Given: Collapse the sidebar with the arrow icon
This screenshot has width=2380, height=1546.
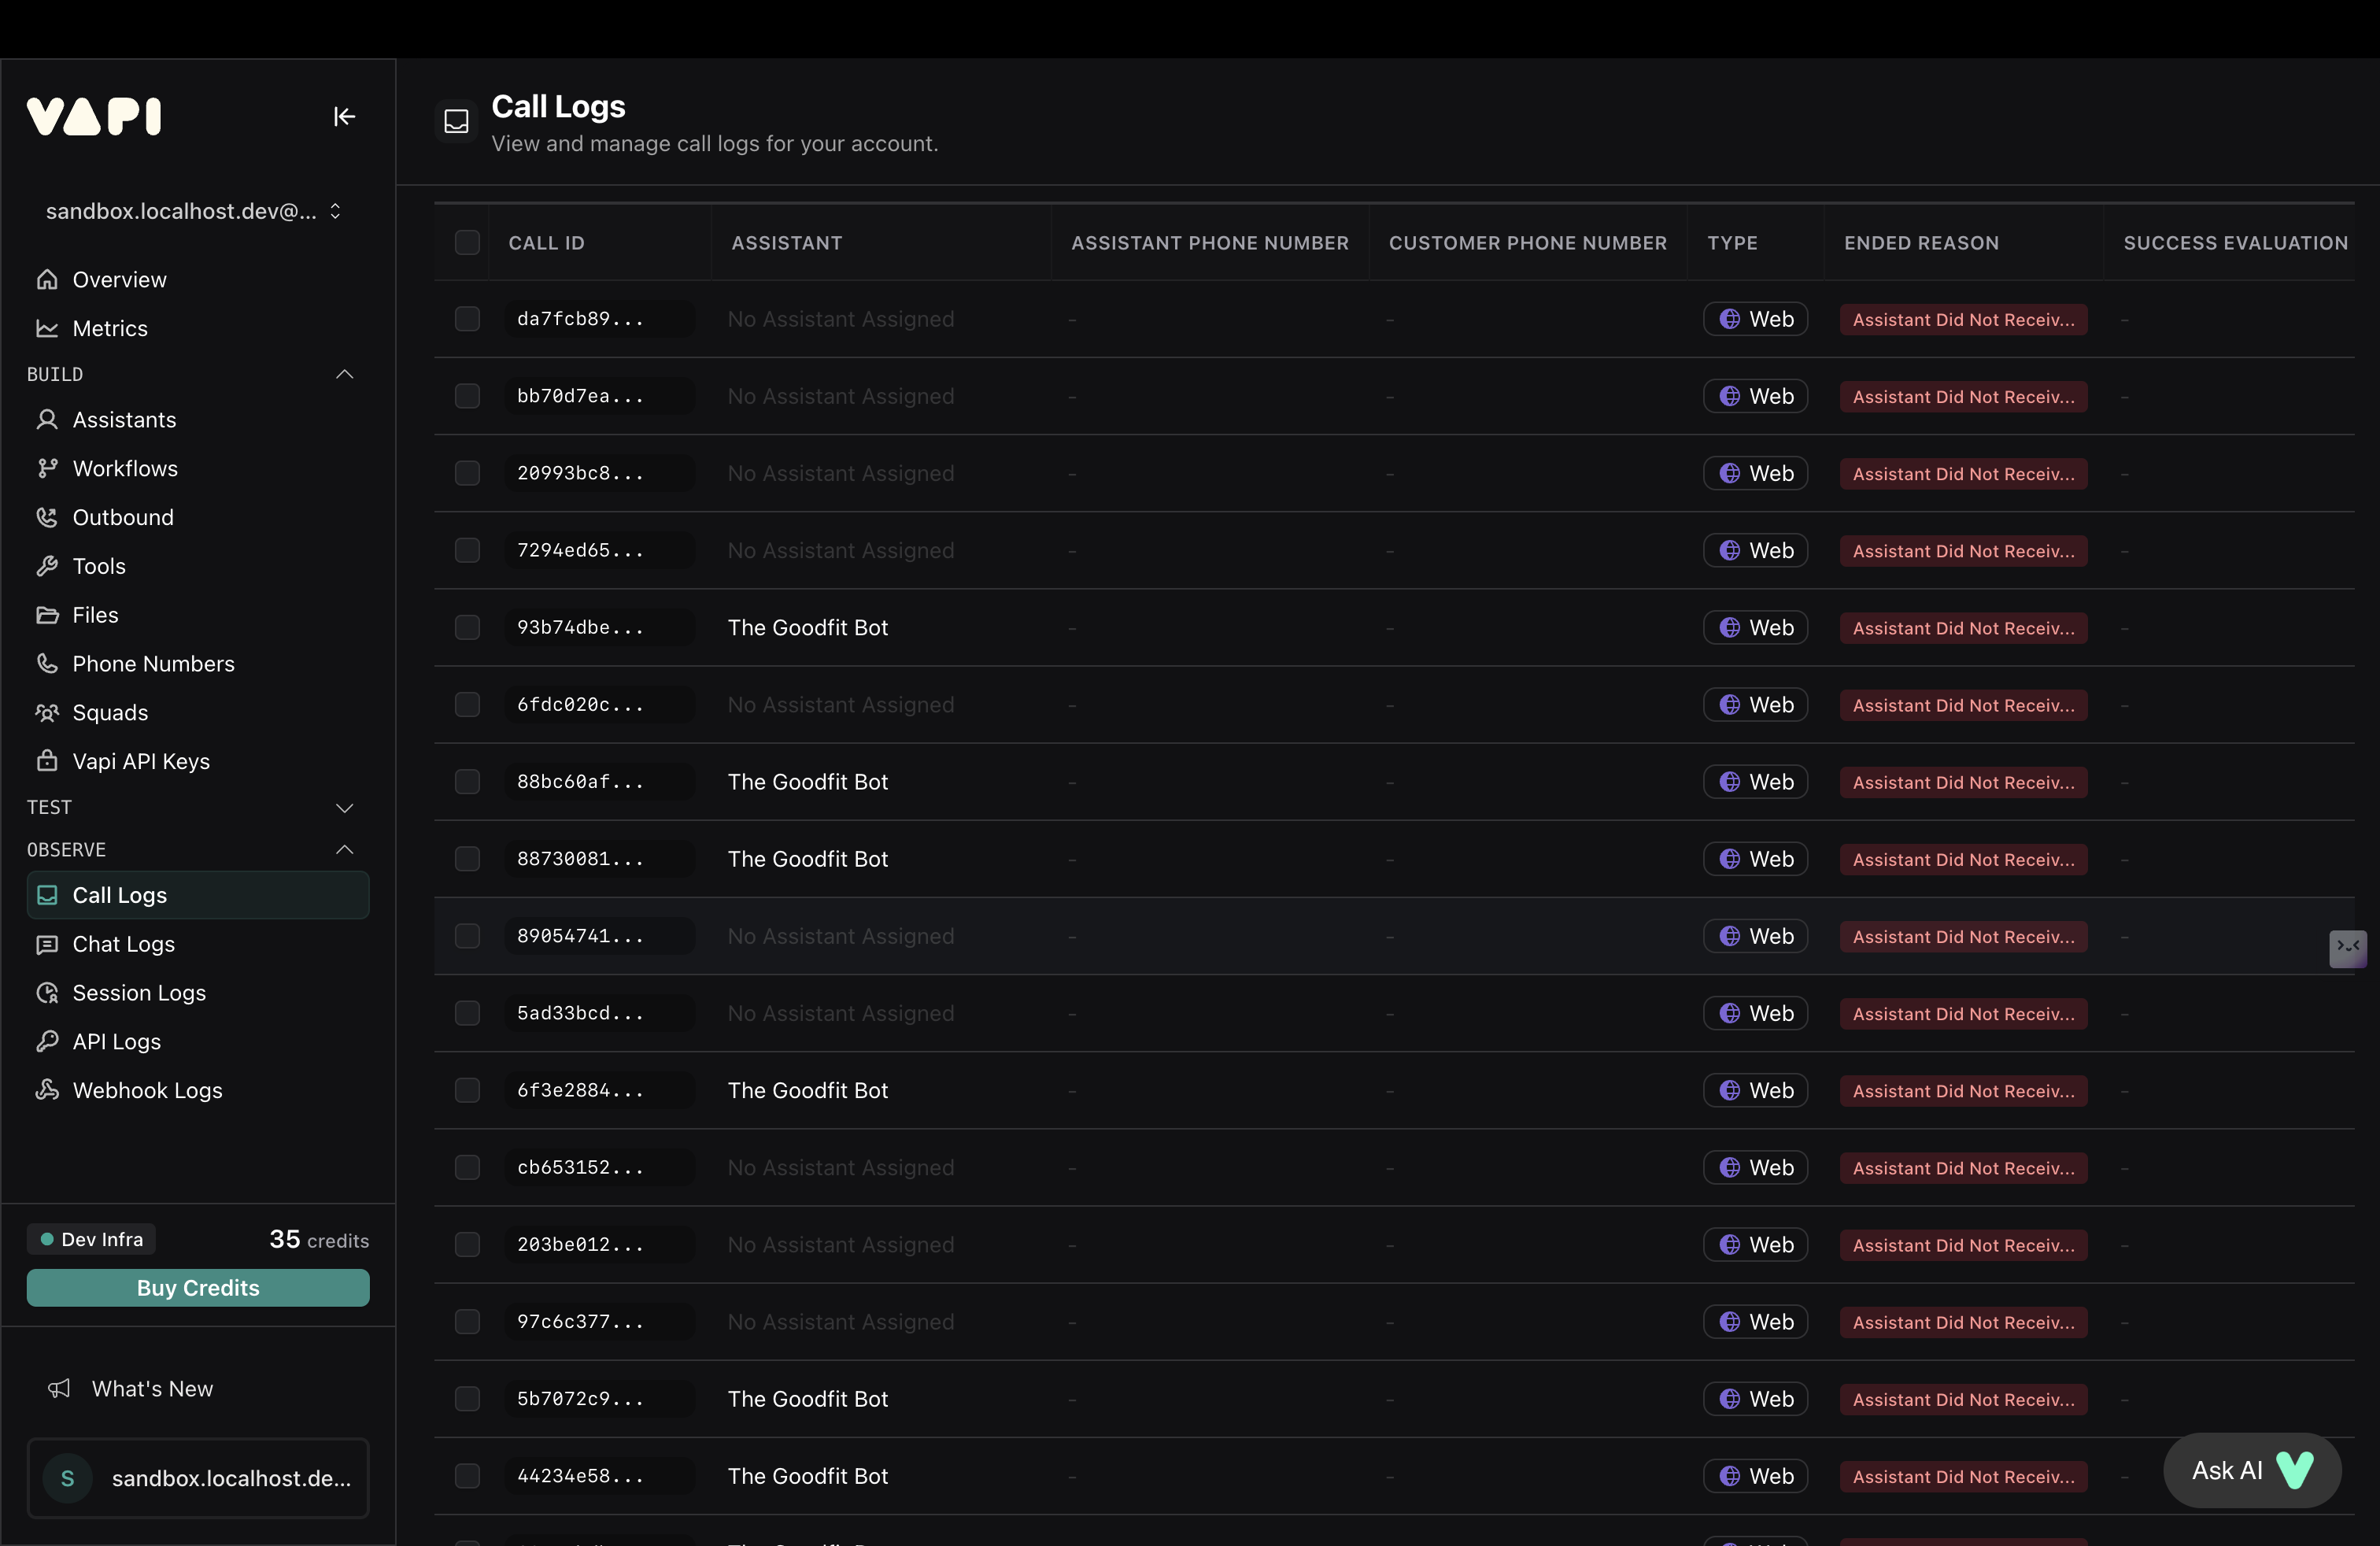Looking at the screenshot, I should 344,117.
